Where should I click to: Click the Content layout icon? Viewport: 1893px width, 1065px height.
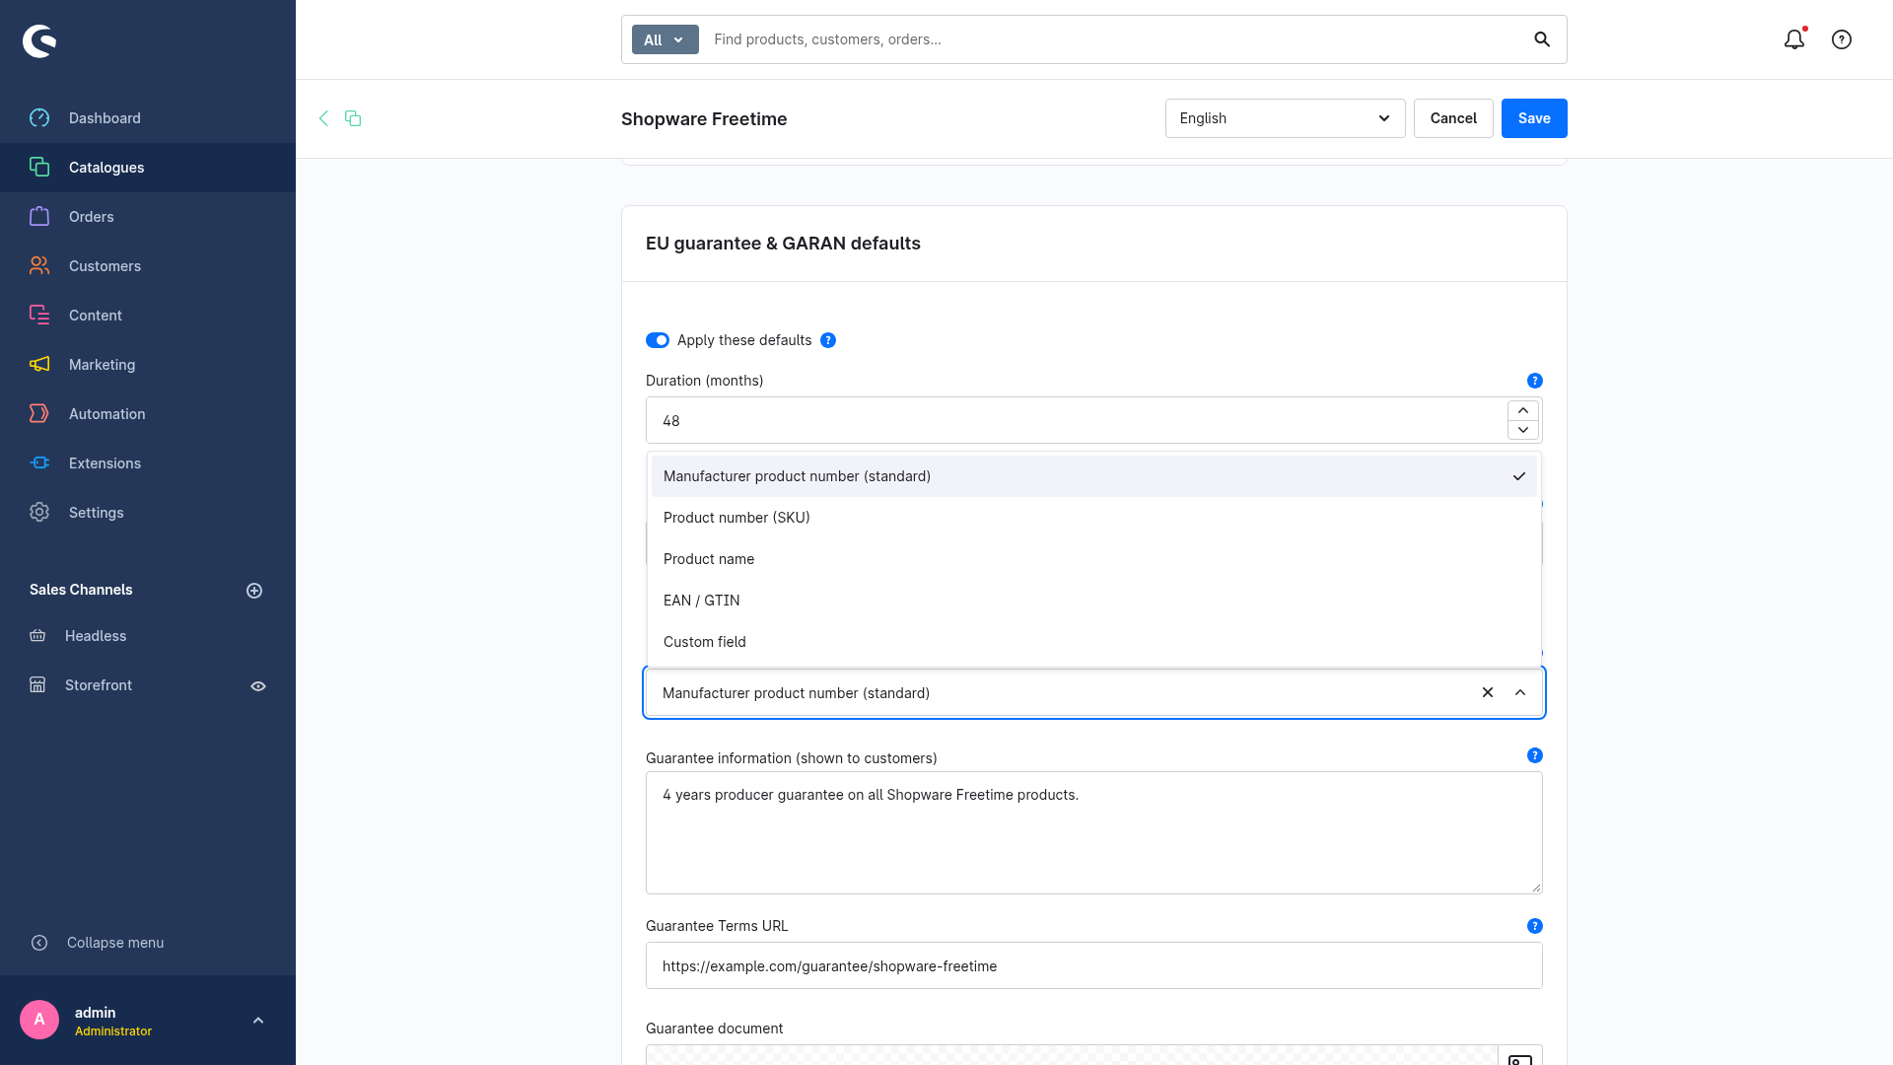tap(39, 316)
